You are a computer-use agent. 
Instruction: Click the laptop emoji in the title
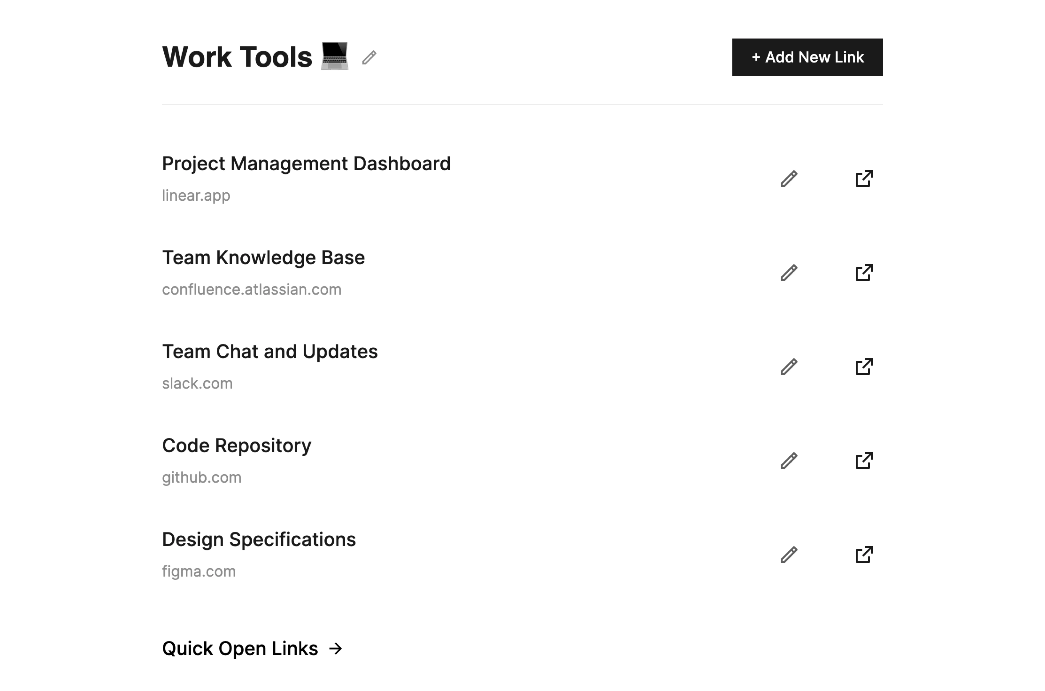(335, 57)
